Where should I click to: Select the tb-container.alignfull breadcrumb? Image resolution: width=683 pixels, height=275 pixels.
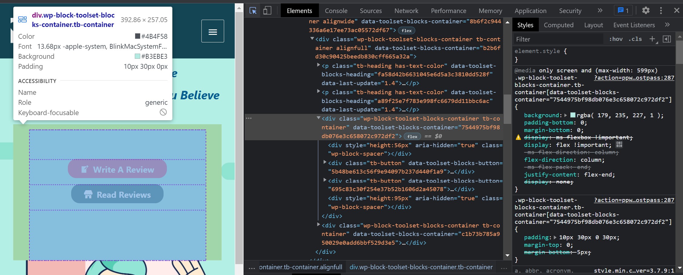click(x=301, y=267)
